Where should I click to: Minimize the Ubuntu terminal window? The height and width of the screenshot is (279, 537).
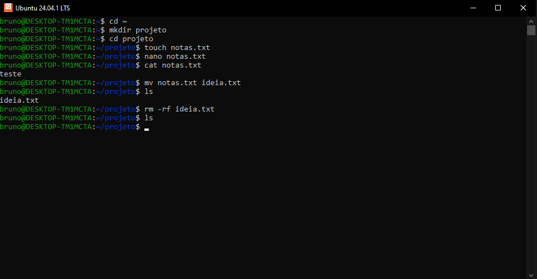click(473, 8)
